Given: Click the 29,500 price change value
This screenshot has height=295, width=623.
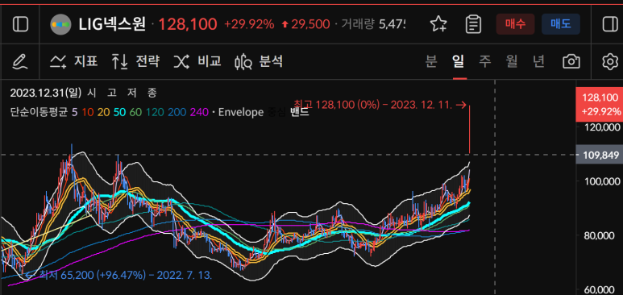Looking at the screenshot, I should coord(310,24).
